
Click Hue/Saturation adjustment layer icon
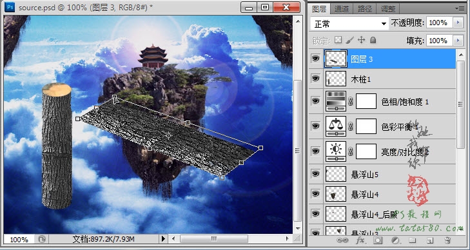point(336,101)
